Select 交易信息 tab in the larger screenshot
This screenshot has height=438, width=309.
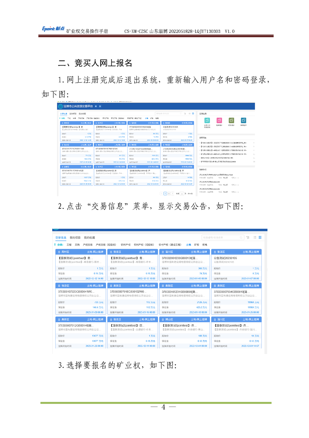pos(61,237)
